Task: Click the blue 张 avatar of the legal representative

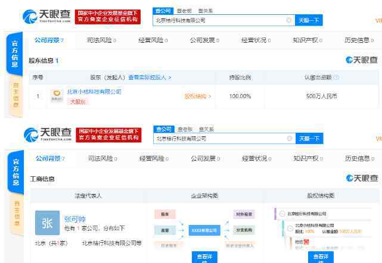Action: (x=47, y=223)
